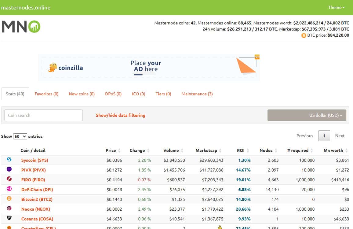The width and height of the screenshot is (353, 229).
Task: Click FIRO Mn worth $419,416
Action: point(340,180)
